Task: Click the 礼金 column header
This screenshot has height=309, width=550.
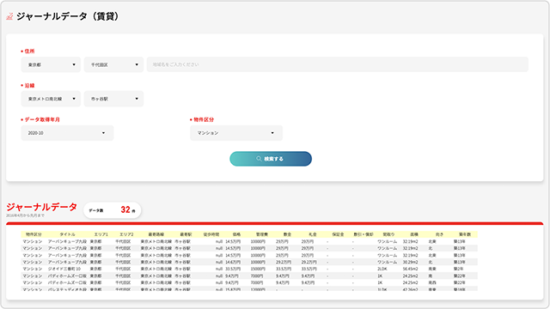Action: [x=313, y=234]
